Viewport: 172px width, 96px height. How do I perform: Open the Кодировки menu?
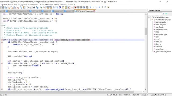(23, 5)
